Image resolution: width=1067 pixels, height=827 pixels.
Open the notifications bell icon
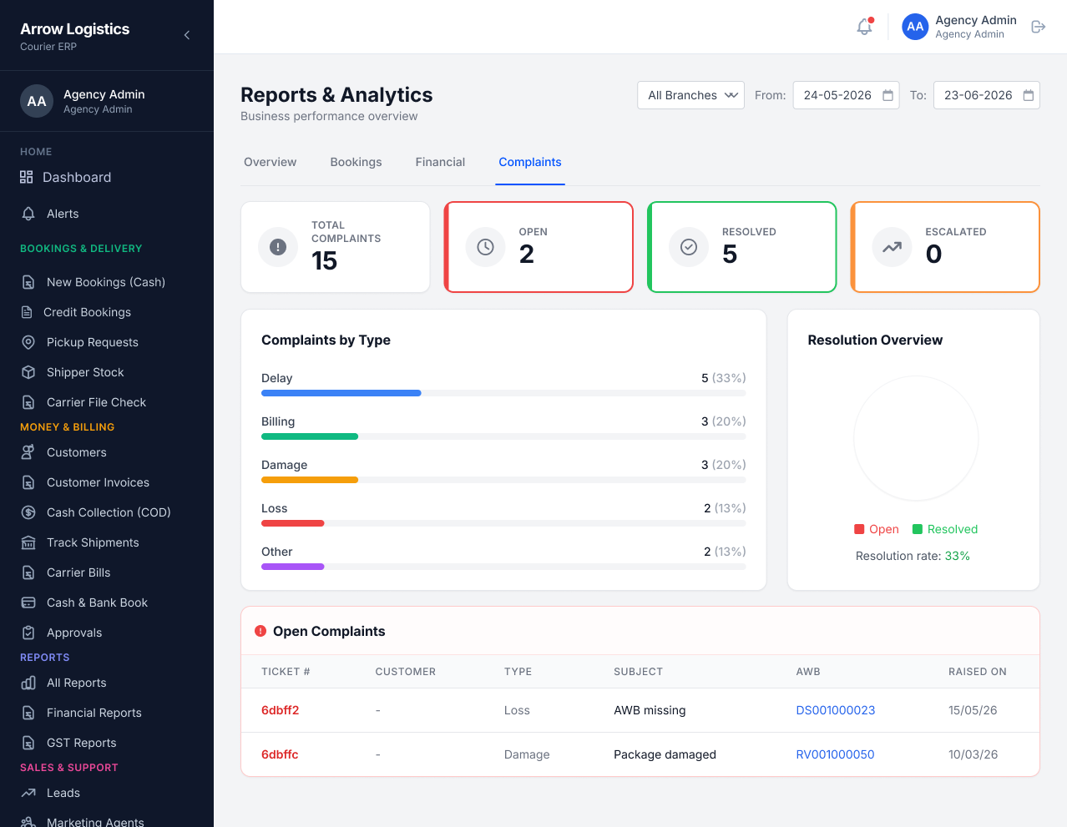point(864,27)
